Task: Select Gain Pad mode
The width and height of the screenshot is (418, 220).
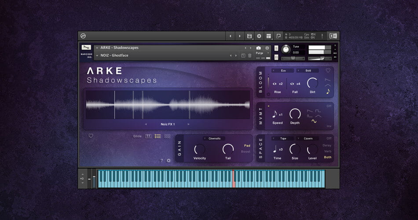Action: (x=247, y=146)
